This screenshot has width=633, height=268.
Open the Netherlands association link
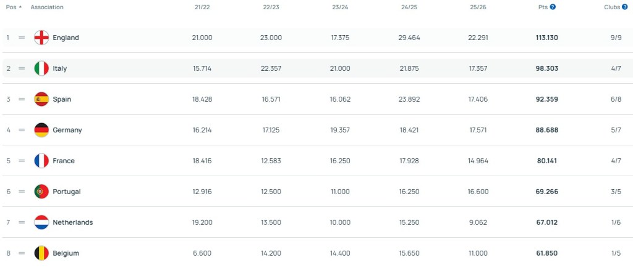click(73, 222)
